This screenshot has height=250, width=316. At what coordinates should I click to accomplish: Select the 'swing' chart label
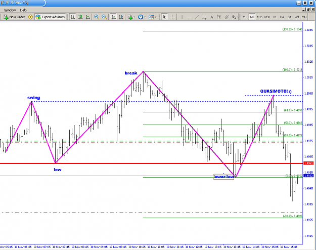[34, 98]
